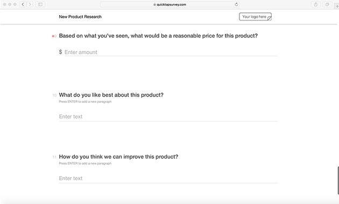Viewport: 339px width, 204px height.
Task: Click the 'Your logo here' button
Action: coord(255,17)
